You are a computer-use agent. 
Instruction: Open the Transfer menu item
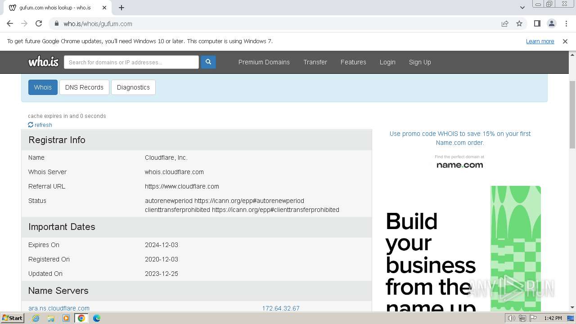point(315,62)
